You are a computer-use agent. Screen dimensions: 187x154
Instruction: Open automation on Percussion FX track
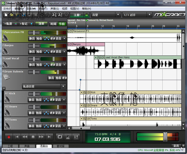47,38
